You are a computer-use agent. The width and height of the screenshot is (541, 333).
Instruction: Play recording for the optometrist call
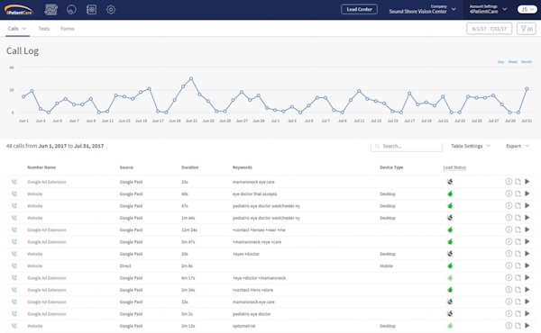point(527,326)
